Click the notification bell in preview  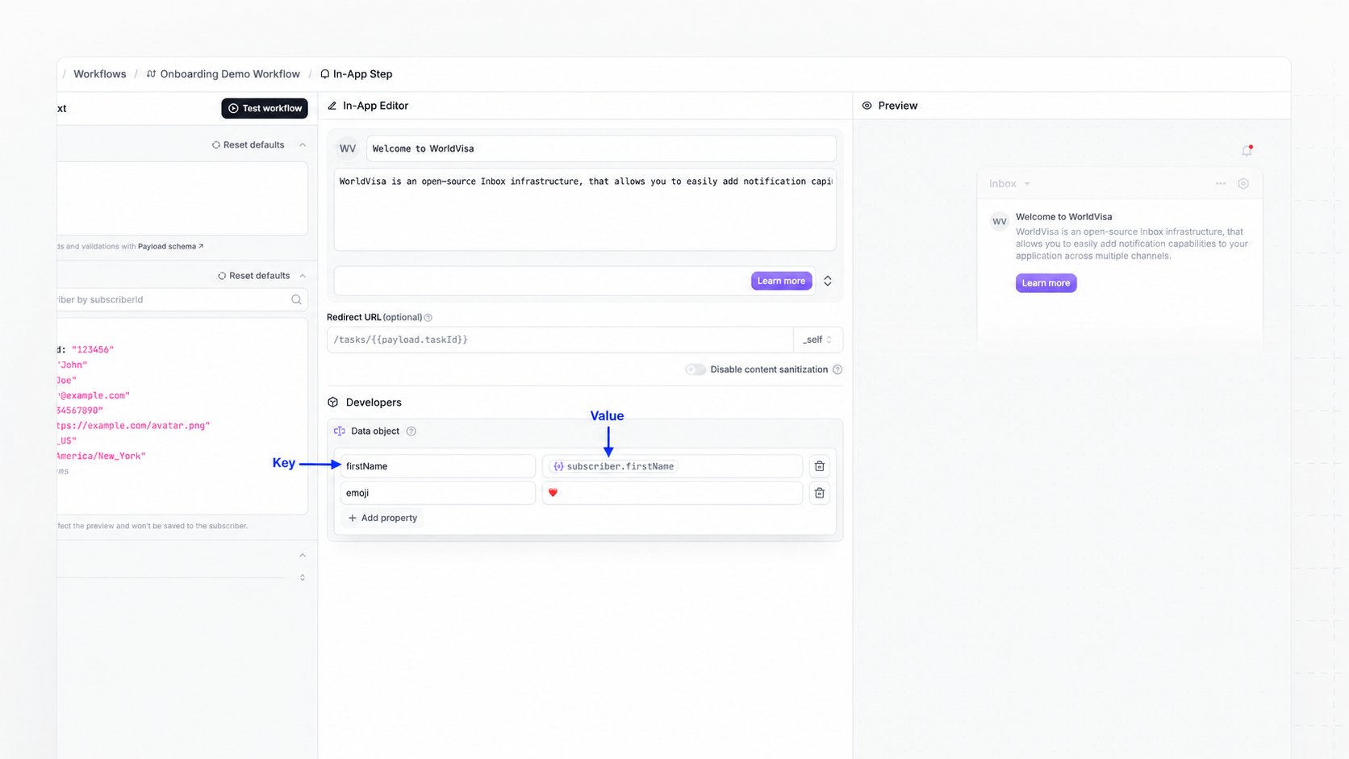pos(1247,151)
